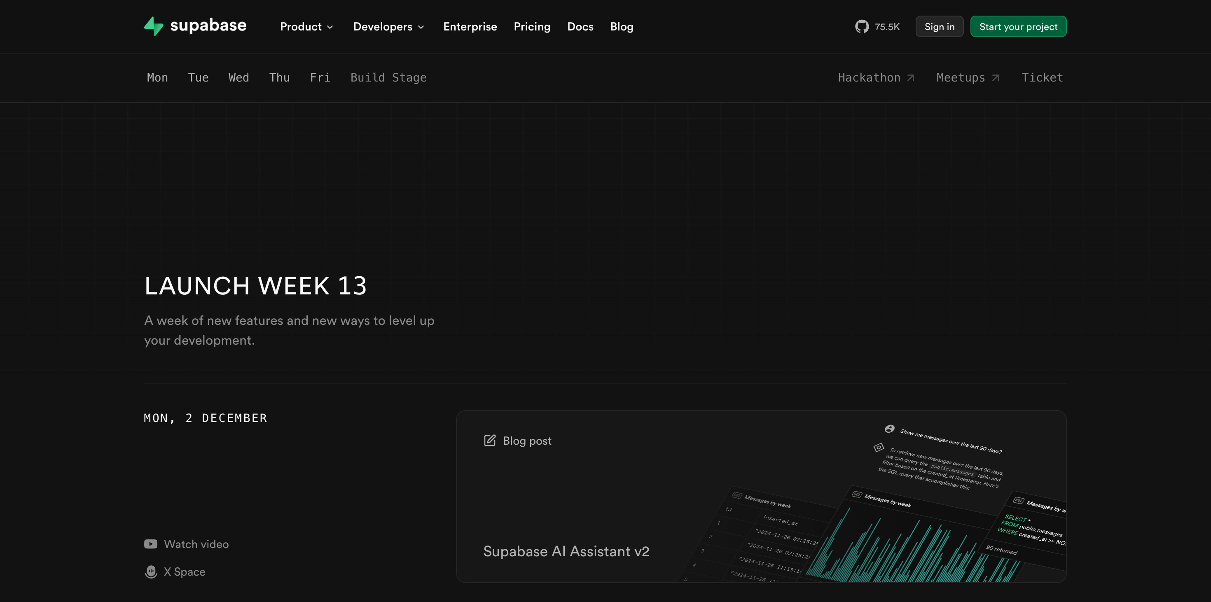
Task: Click the YouTube Watch video icon
Action: coord(150,544)
